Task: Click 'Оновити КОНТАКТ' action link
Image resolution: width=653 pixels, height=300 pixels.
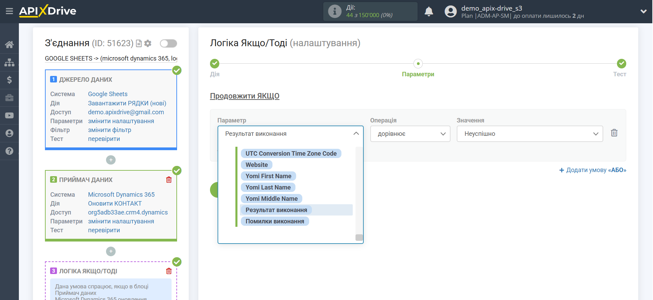Action: pos(115,204)
